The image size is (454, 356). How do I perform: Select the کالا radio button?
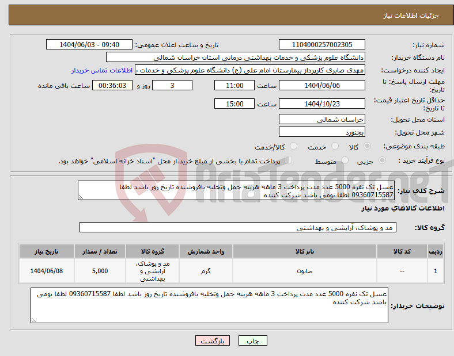click(367, 146)
